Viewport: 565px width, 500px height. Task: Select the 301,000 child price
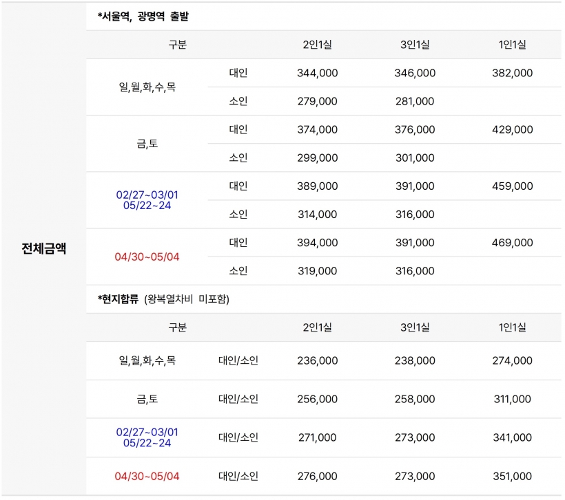(415, 157)
